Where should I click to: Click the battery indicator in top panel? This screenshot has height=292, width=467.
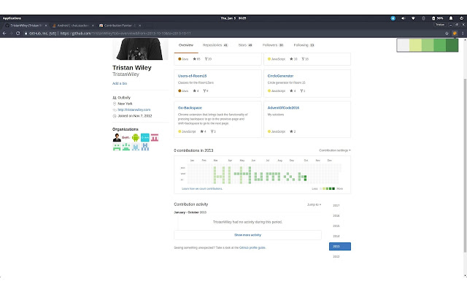[x=438, y=18]
